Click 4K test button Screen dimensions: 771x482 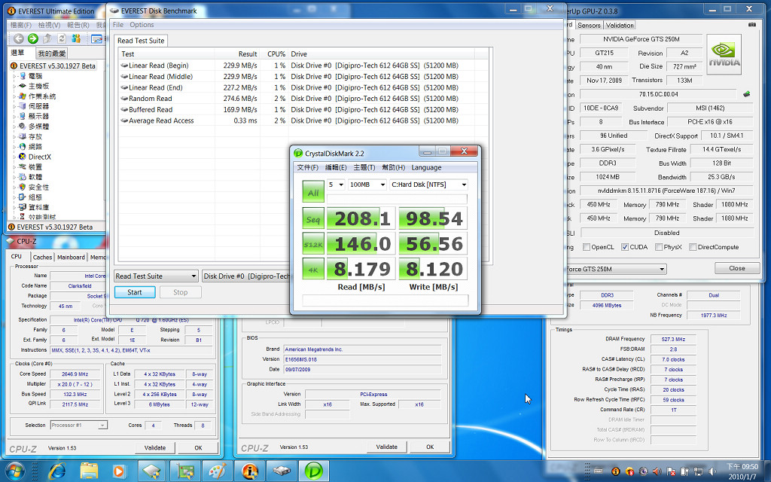coord(313,269)
